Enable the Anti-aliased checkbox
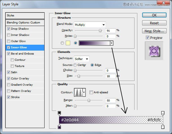Image resolution: width=172 pixels, height=134 pixels. coord(91,92)
